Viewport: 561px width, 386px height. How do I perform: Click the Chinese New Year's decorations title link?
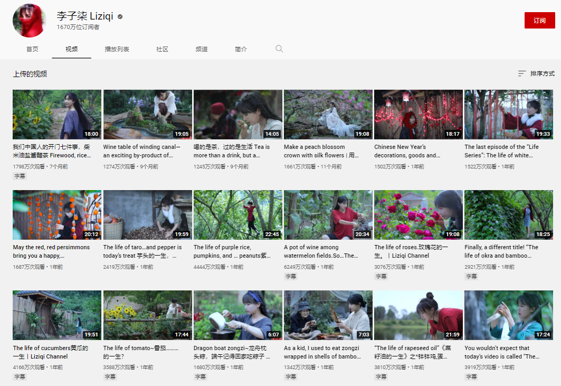[407, 151]
